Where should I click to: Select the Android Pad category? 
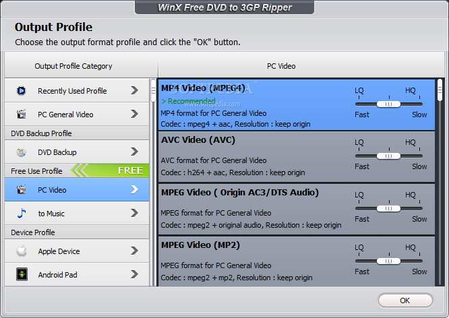(x=77, y=274)
